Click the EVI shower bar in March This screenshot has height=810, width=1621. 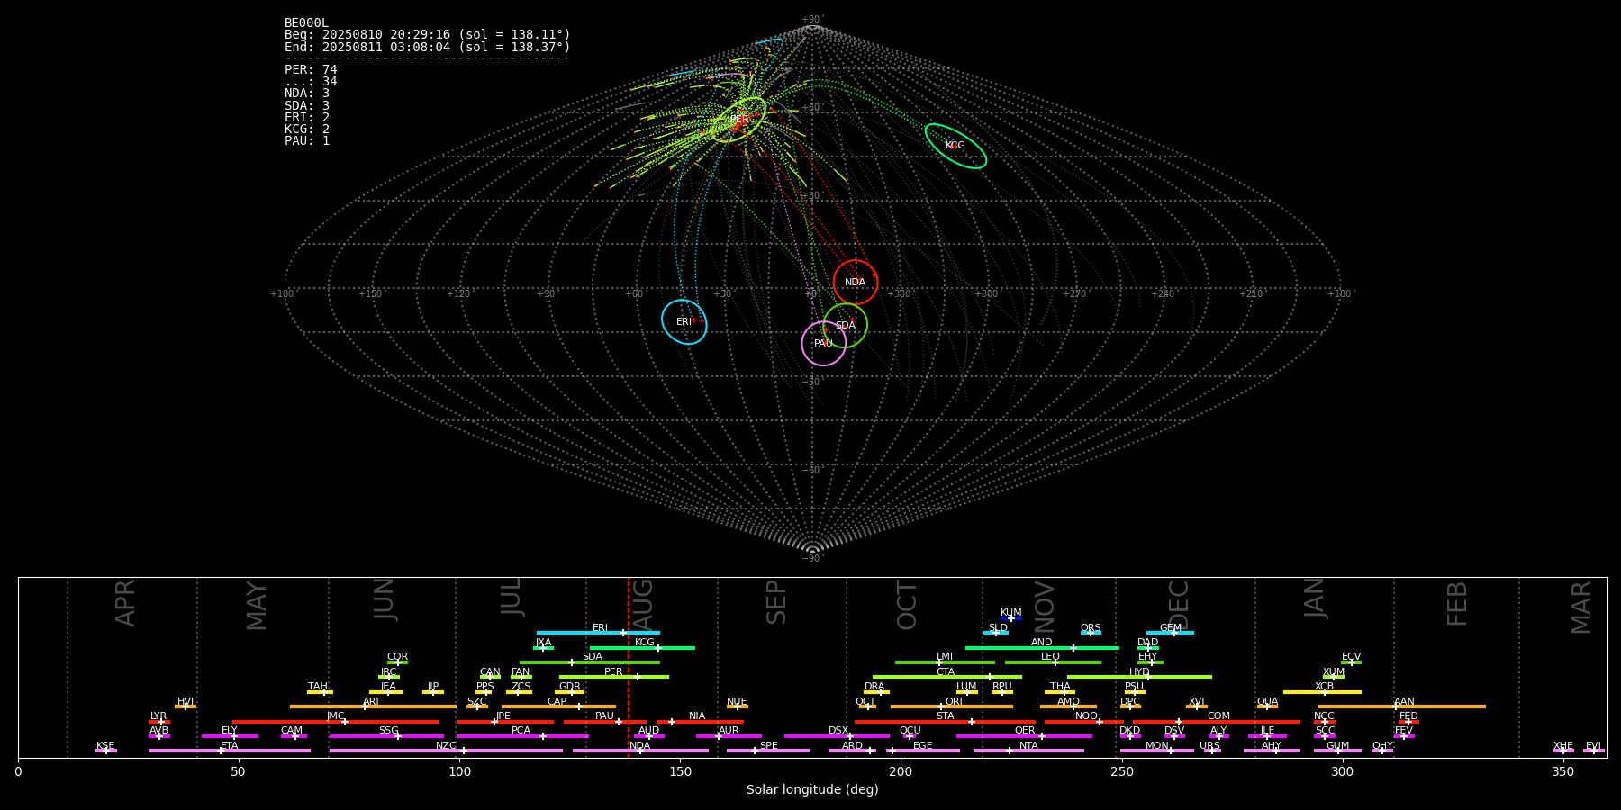click(x=1594, y=751)
